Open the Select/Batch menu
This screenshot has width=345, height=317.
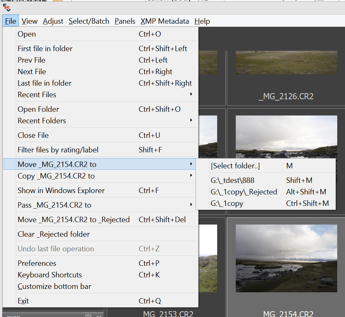89,21
